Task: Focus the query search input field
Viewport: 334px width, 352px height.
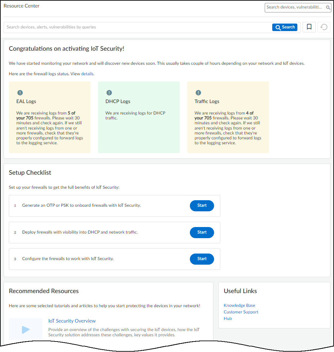Action: [137, 27]
